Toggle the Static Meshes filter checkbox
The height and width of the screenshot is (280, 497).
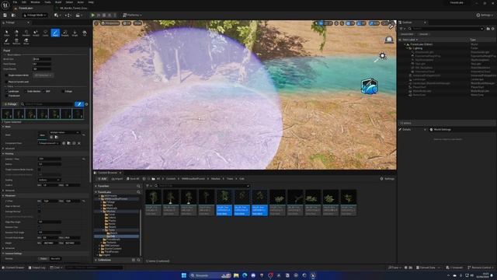coord(26,92)
